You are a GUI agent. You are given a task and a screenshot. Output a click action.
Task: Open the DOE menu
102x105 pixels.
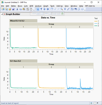pos(31,6)
